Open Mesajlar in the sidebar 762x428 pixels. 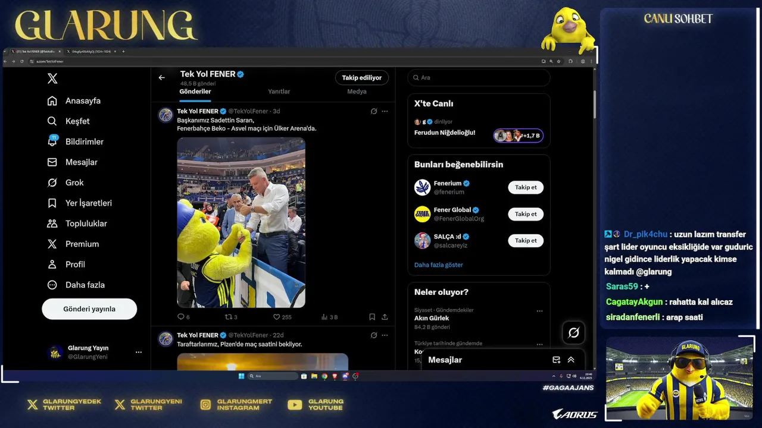[72, 162]
